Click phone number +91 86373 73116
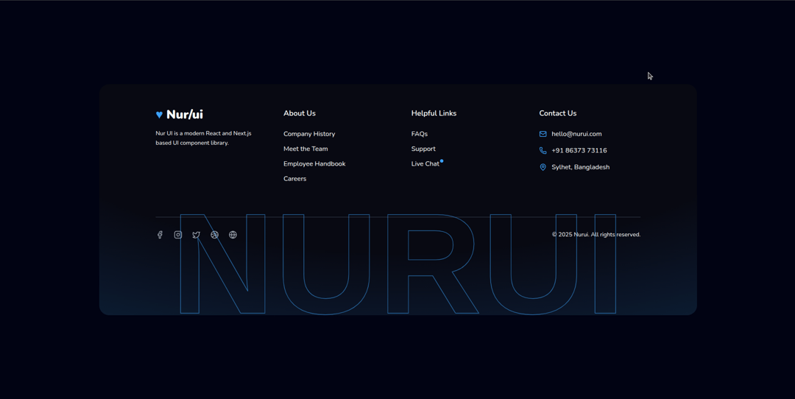Screen dimensions: 795x399 point(579,151)
